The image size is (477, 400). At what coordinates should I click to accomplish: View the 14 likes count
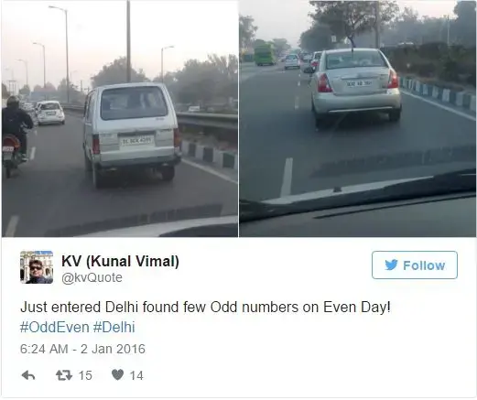pos(136,375)
